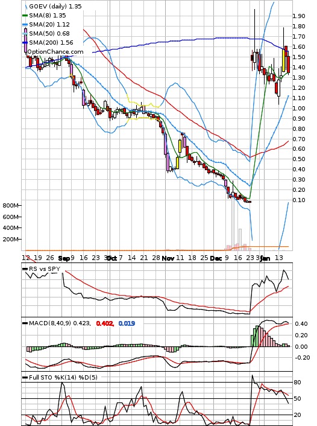Click the -0.20 MACD axis label
The image size is (317, 426).
tap(303, 358)
